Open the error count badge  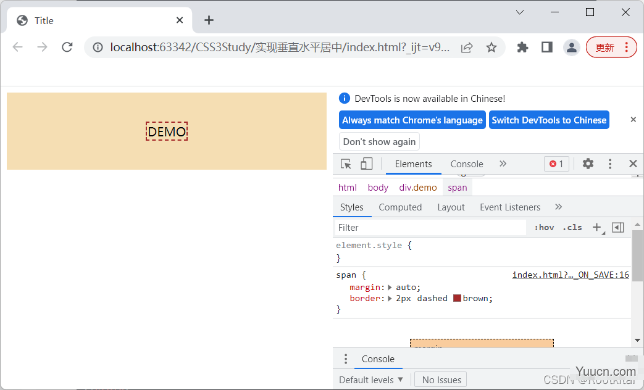(556, 164)
